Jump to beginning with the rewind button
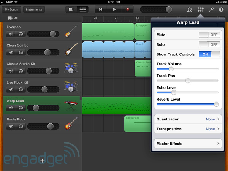 tap(101, 9)
